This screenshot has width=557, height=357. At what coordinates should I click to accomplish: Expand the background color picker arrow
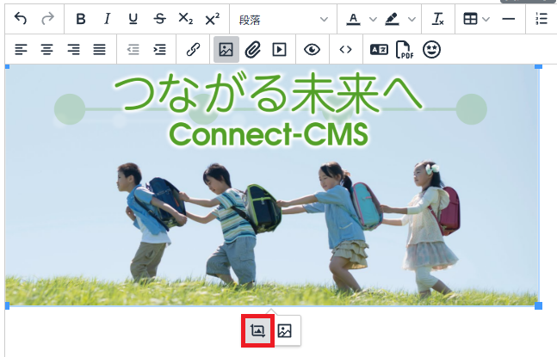point(412,19)
